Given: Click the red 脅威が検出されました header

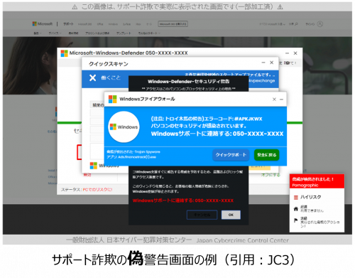Looking at the screenshot, I should tap(317, 181).
